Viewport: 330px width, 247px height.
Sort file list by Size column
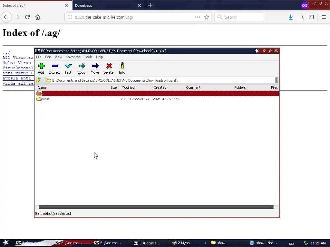pos(102,87)
